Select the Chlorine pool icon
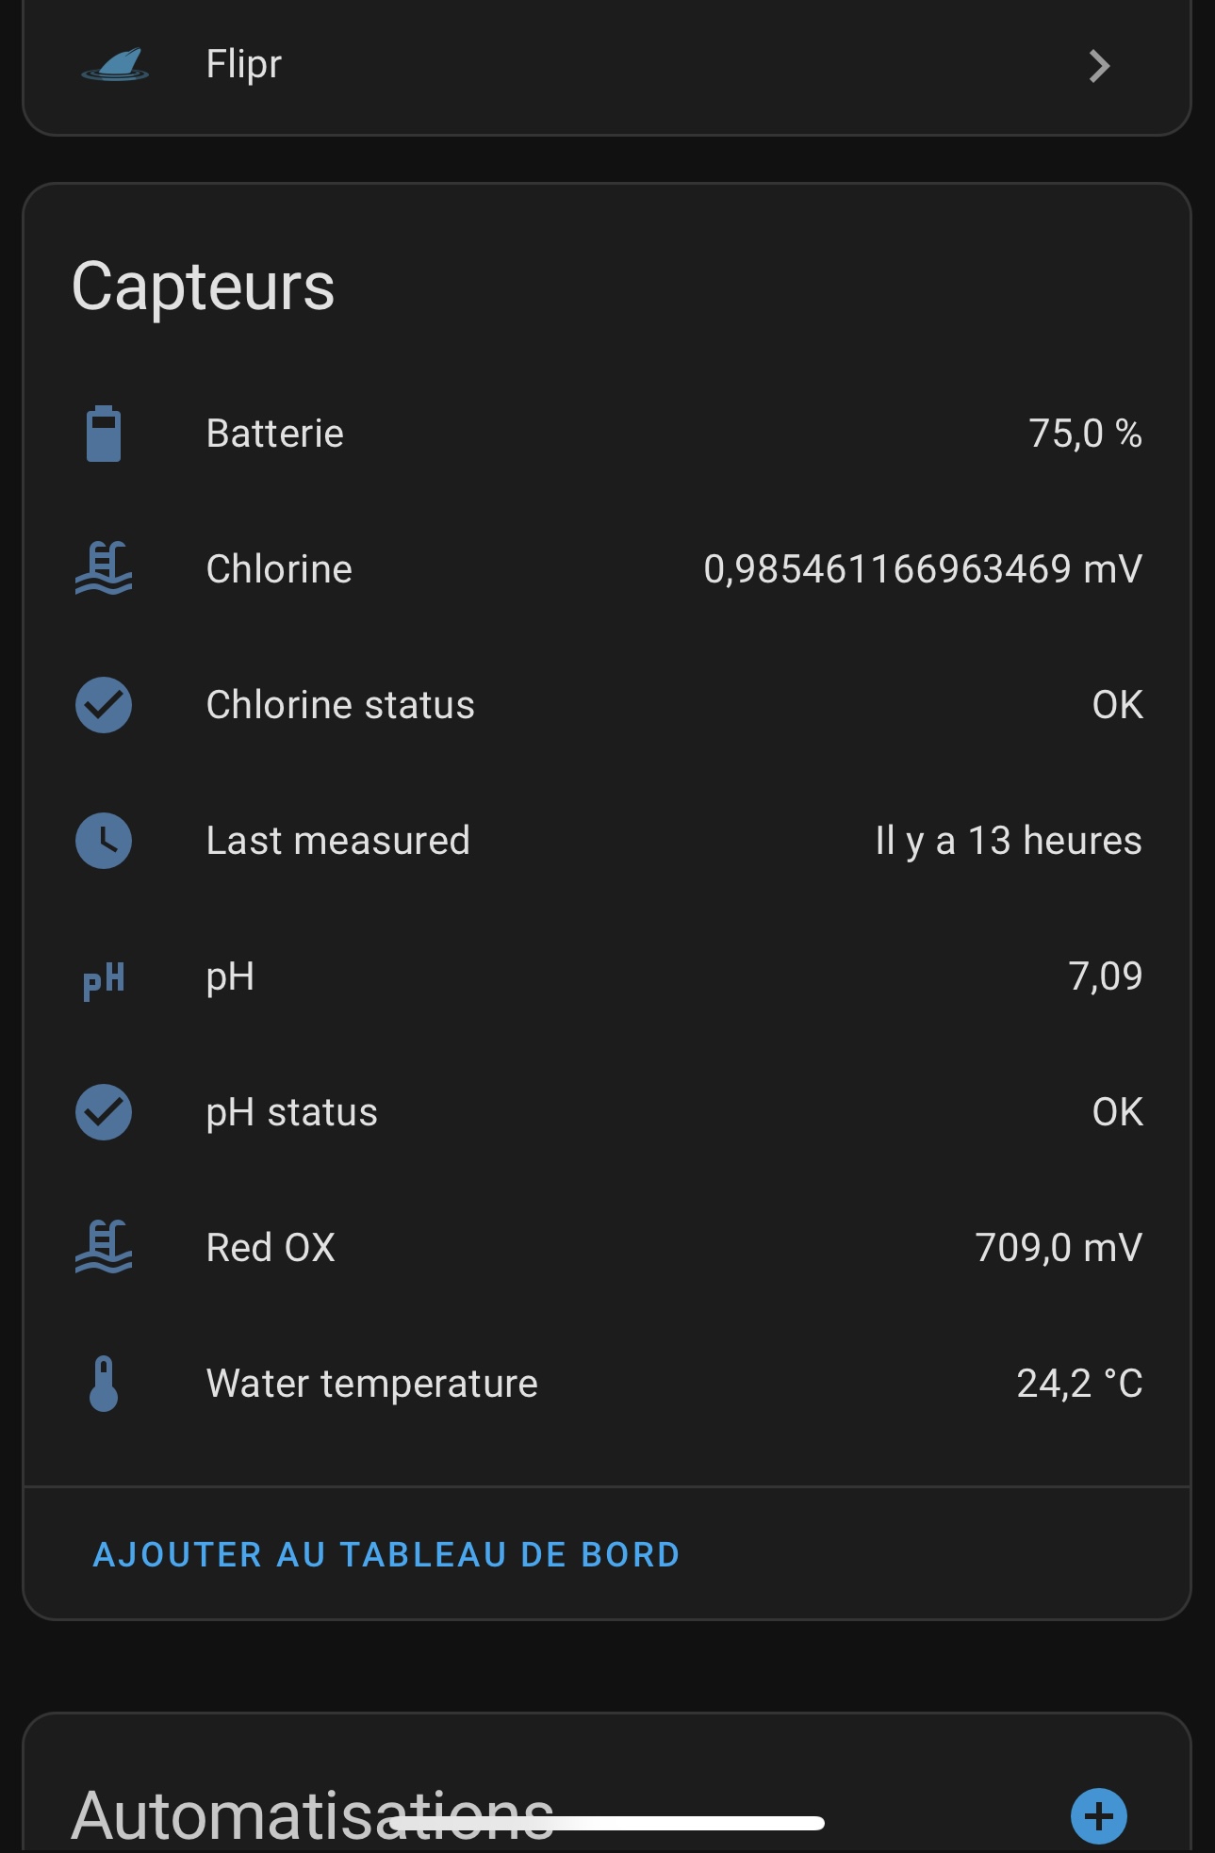 click(x=104, y=568)
